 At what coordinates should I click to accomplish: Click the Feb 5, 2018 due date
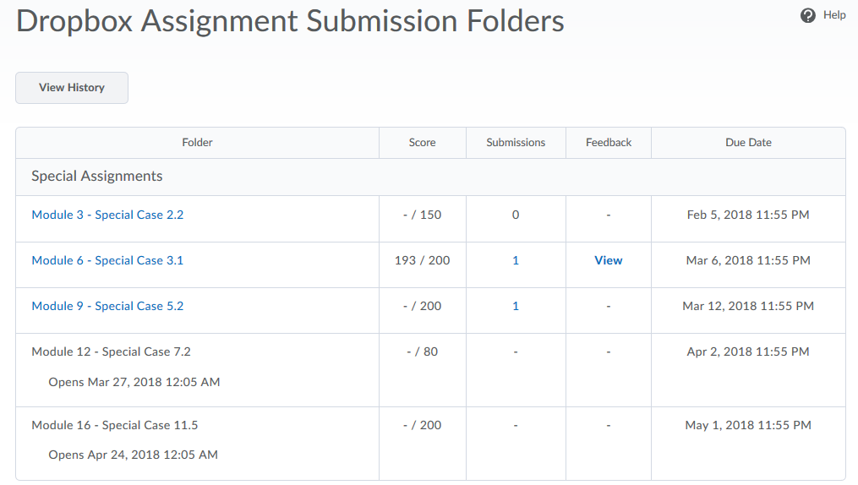coord(748,215)
